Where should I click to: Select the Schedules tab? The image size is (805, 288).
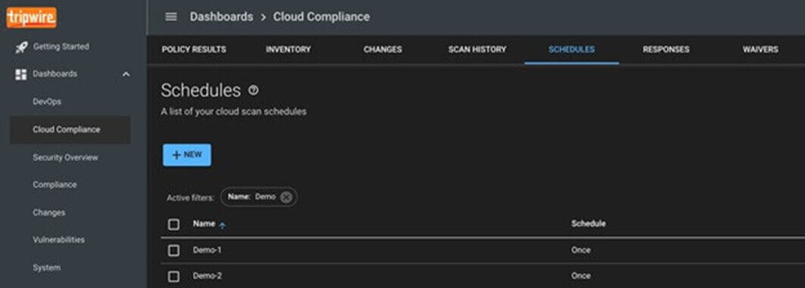point(572,50)
